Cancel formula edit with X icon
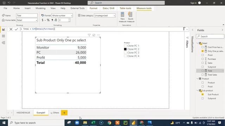 [11, 29]
